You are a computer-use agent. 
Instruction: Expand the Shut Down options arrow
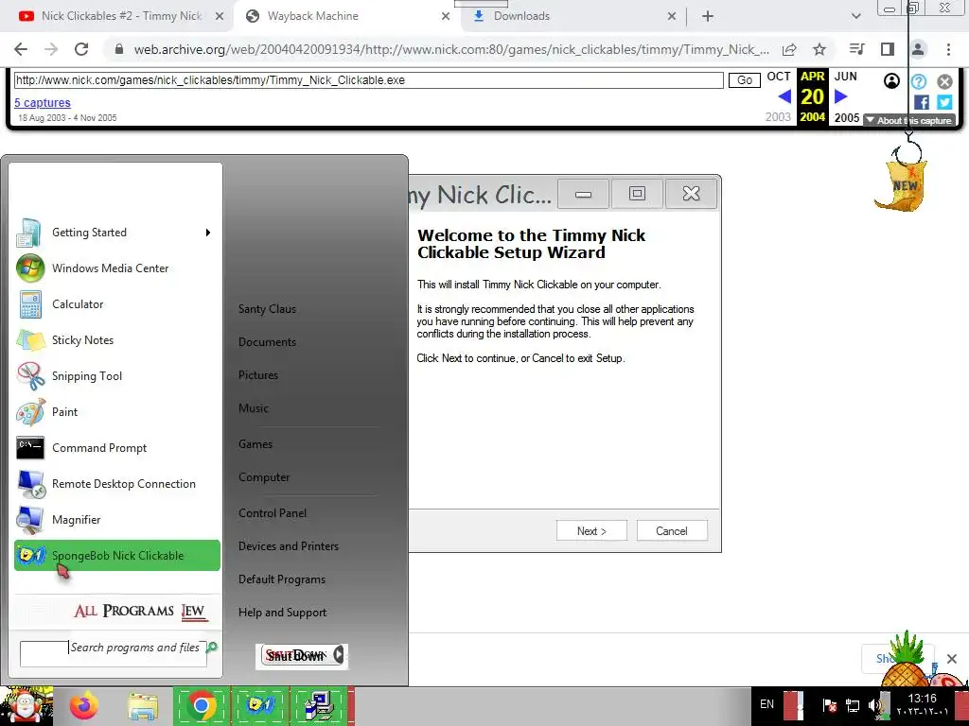pyautogui.click(x=339, y=655)
